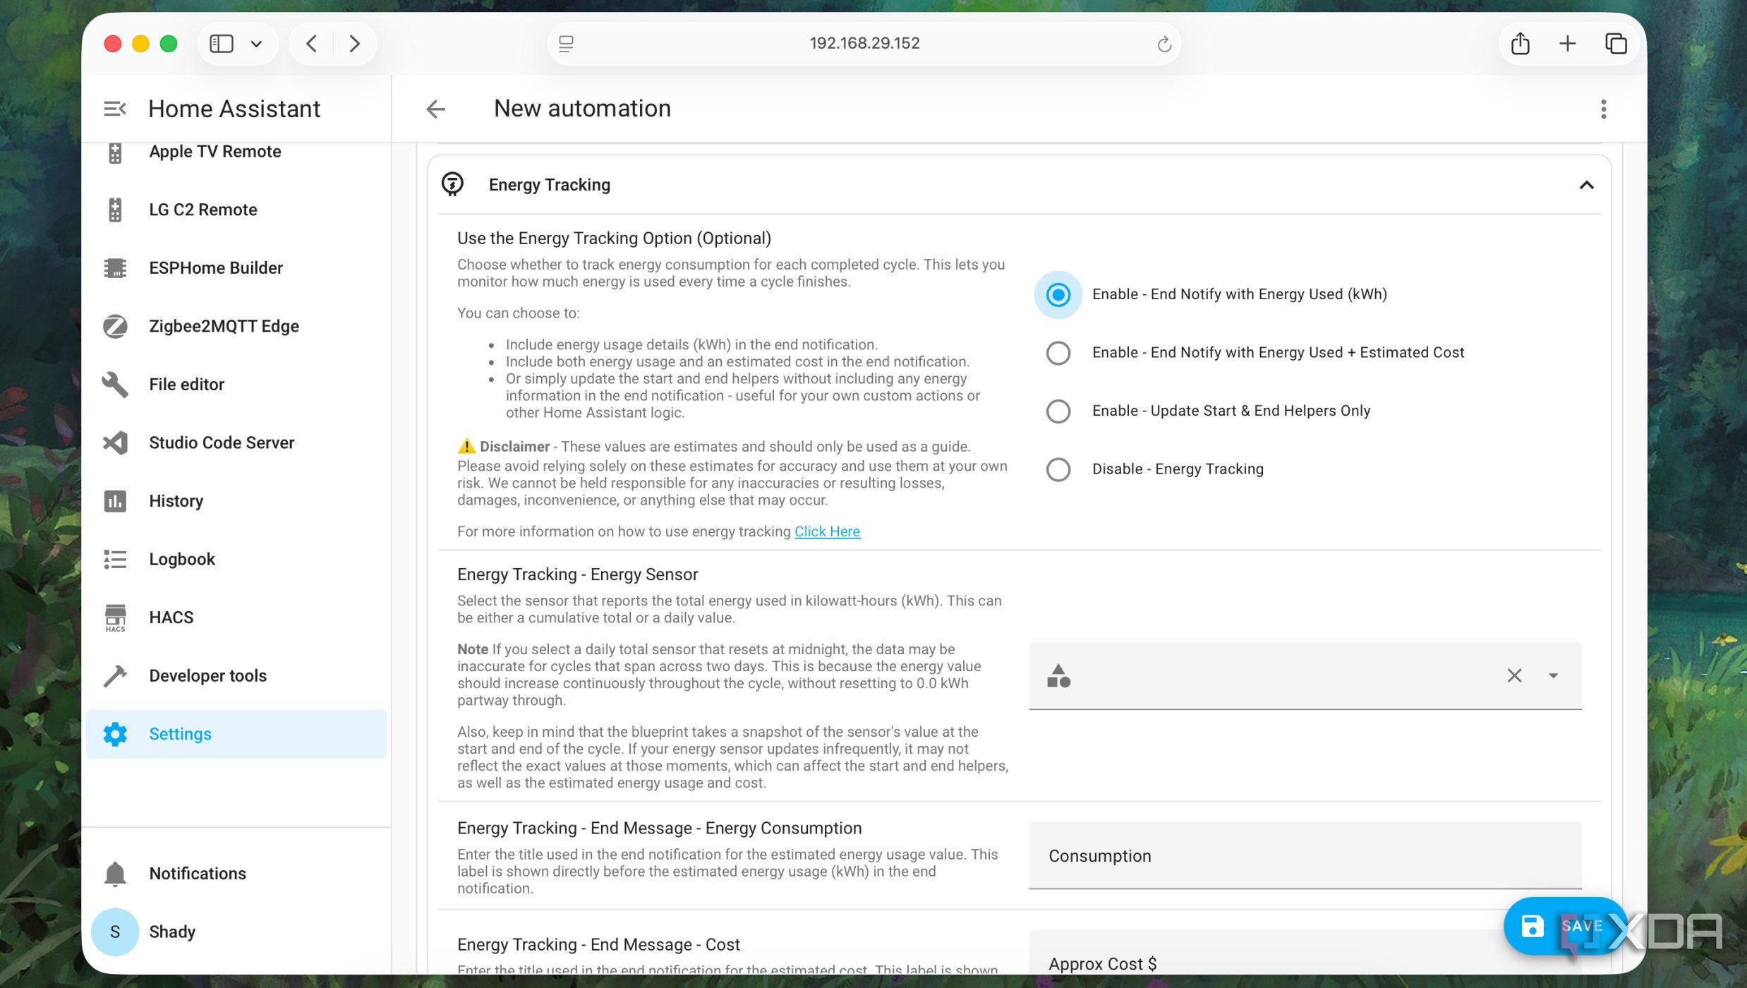Go back with the automation back arrow
Viewport: 1747px width, 988px height.
pos(436,109)
